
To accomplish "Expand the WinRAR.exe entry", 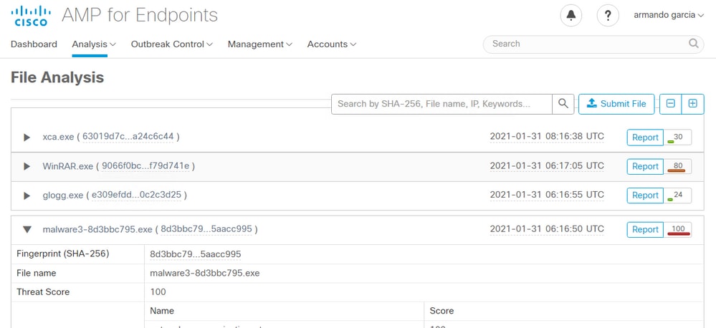I will pyautogui.click(x=27, y=166).
